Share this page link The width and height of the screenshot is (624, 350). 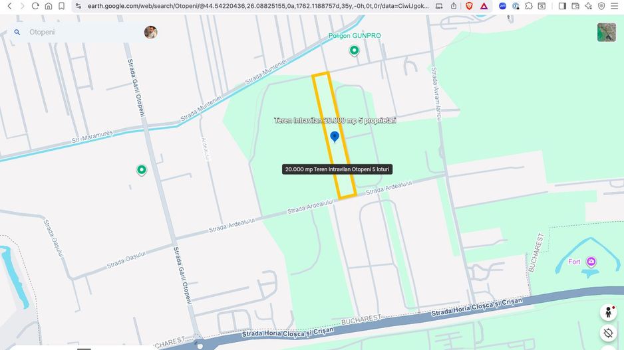pos(454,6)
